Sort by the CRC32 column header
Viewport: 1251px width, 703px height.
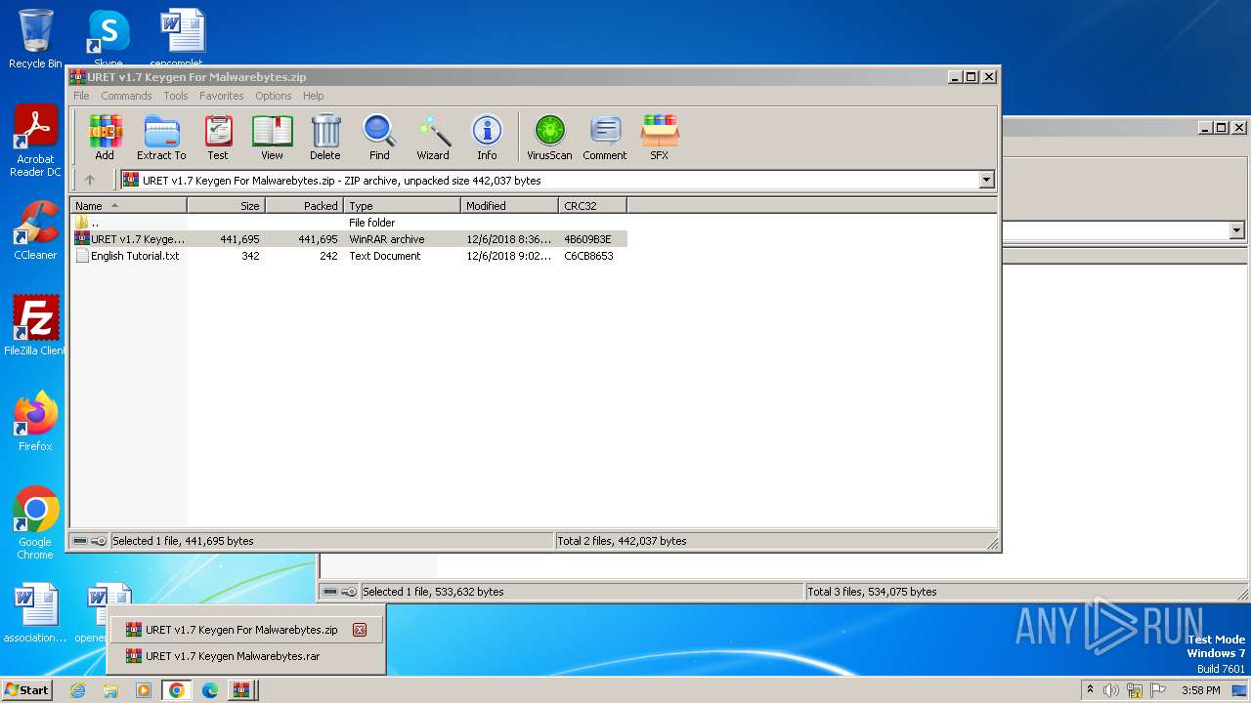pos(592,205)
